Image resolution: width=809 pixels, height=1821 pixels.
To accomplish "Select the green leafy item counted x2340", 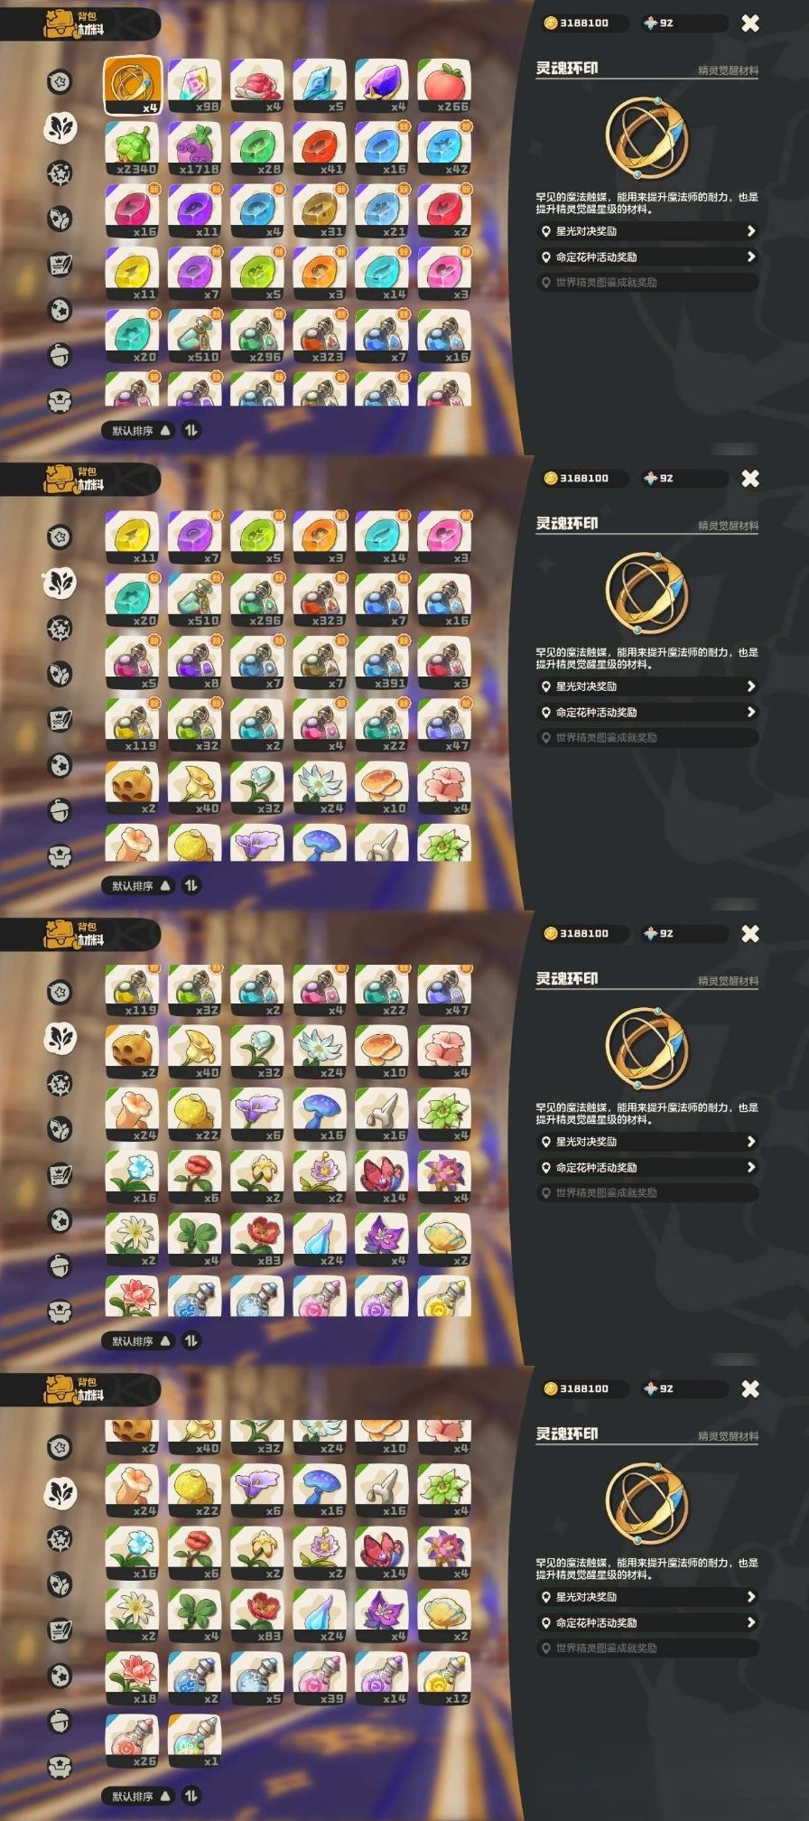I will [x=134, y=149].
